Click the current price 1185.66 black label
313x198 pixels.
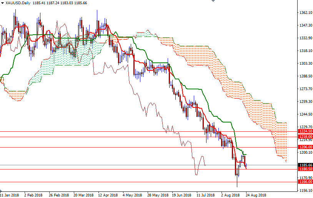306,165
